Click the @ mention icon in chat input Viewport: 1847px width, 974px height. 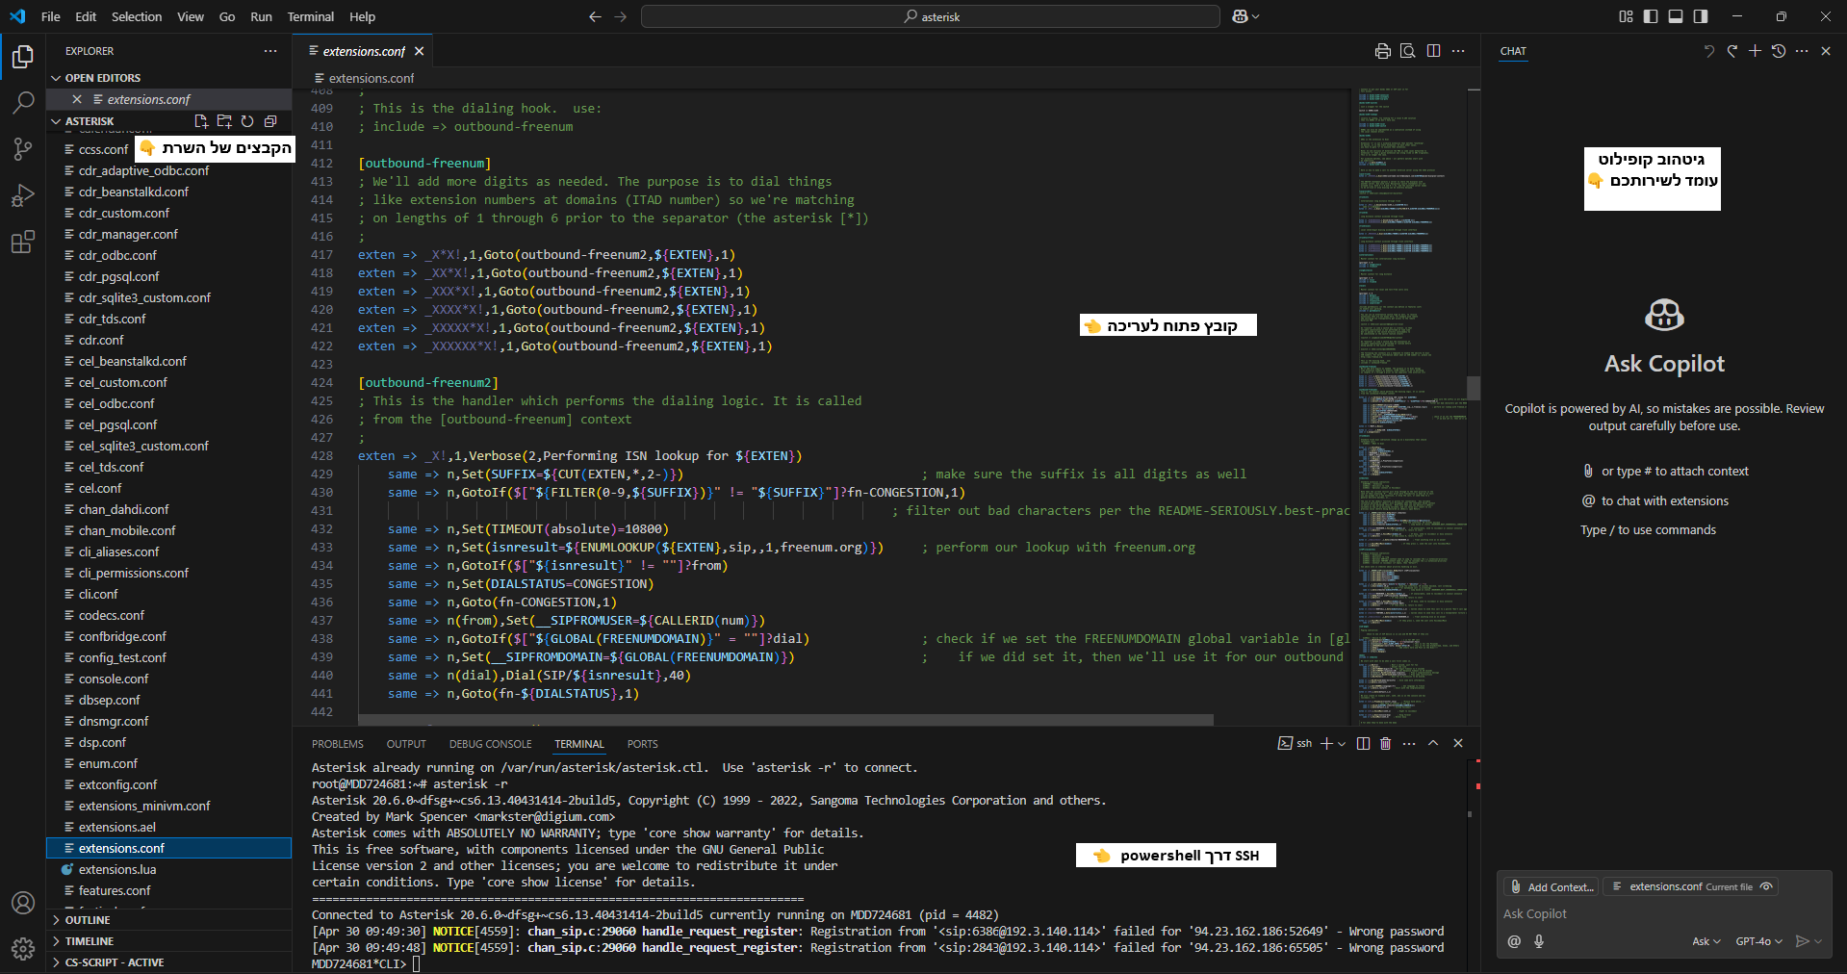pos(1514,941)
